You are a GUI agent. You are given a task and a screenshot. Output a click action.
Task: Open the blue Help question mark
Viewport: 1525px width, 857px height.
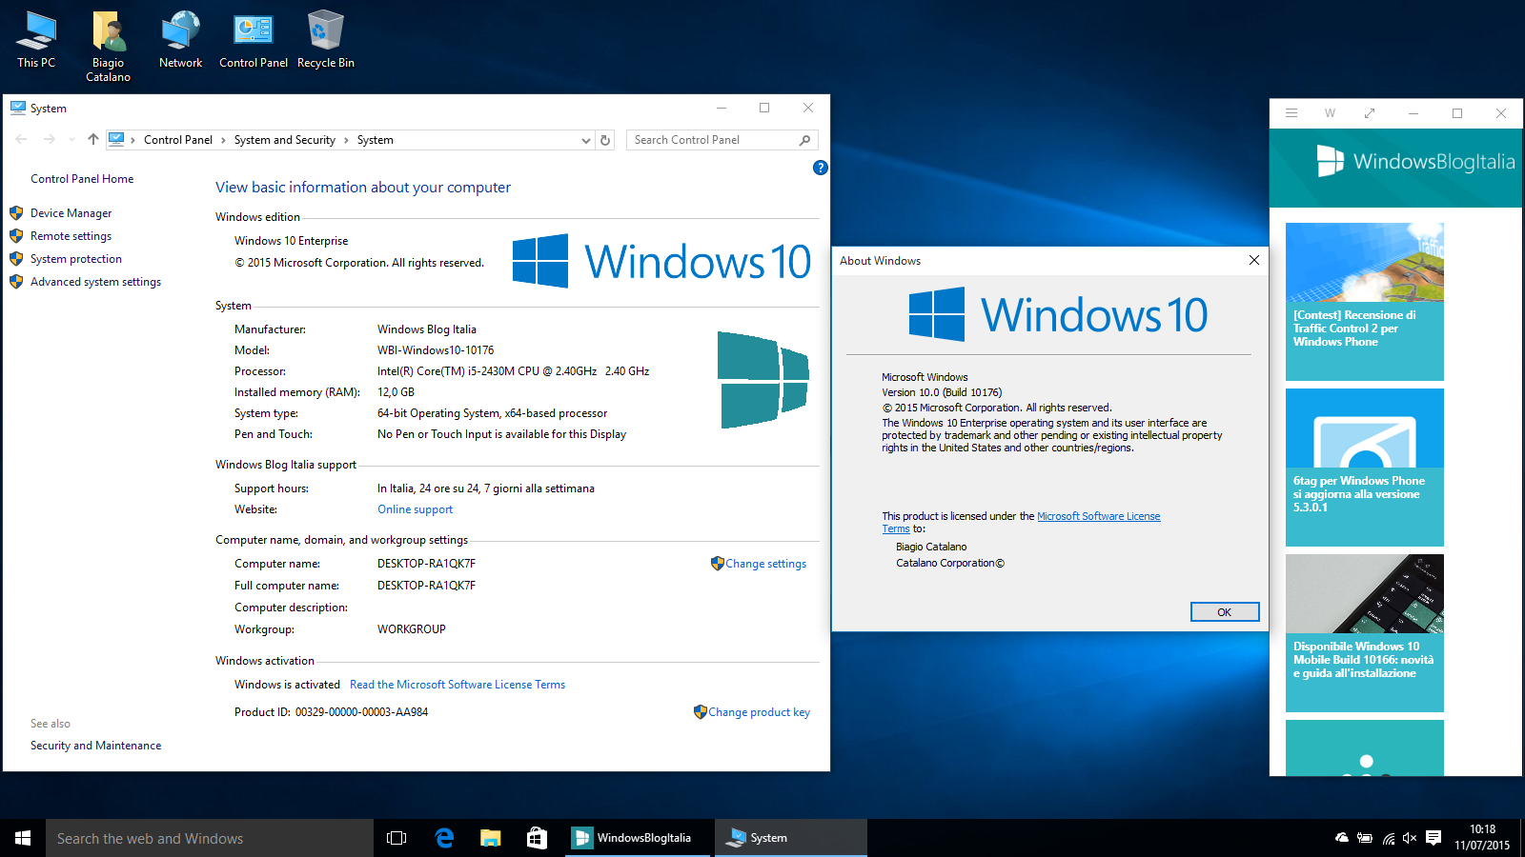point(820,168)
